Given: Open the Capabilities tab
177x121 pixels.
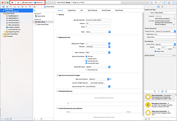Looking at the screenshot, I should (72, 10).
